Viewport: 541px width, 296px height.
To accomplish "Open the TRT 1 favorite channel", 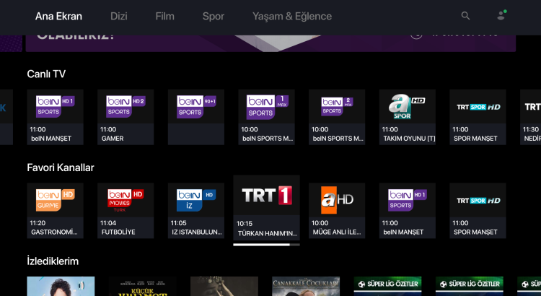I will 266,208.
